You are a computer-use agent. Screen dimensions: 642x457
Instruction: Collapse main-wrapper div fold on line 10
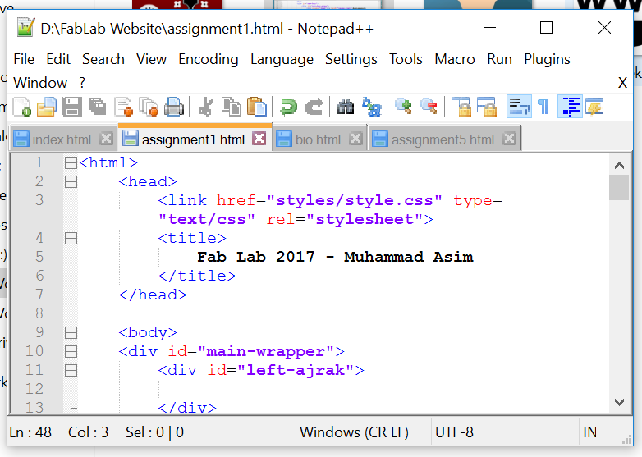coord(71,351)
